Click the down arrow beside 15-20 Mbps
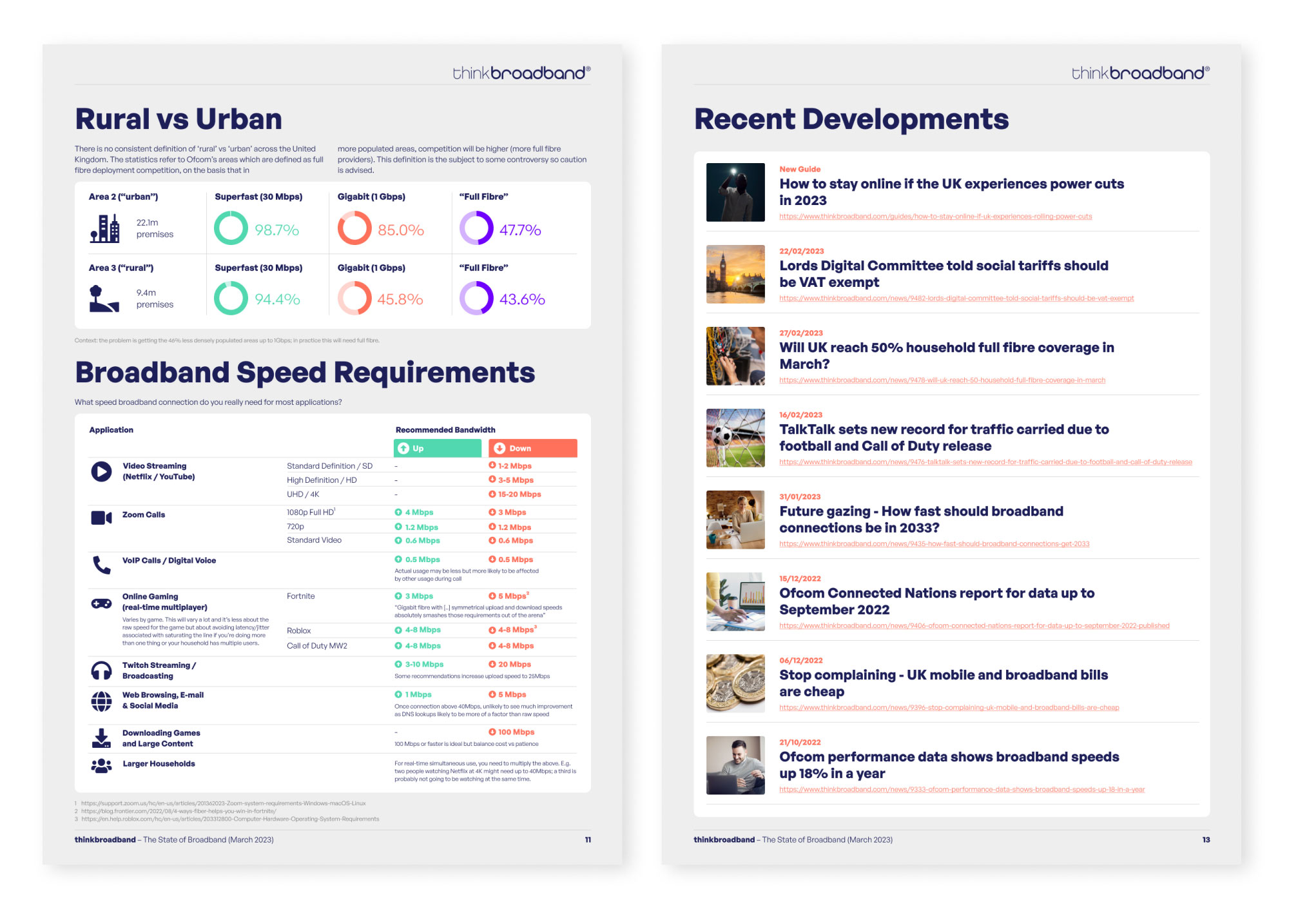The image size is (1289, 909). 492,494
